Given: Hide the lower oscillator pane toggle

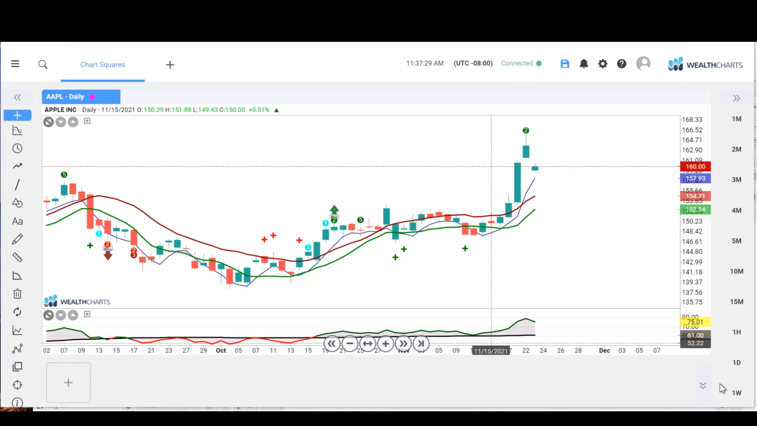Looking at the screenshot, I should click(48, 315).
